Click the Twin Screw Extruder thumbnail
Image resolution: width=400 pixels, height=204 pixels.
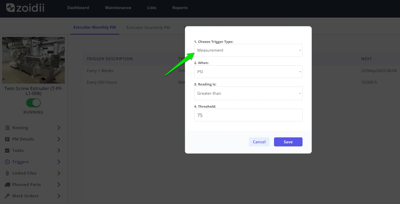[33, 60]
